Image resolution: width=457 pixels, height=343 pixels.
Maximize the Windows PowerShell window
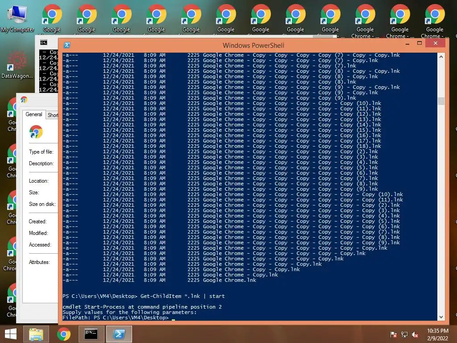pos(420,43)
